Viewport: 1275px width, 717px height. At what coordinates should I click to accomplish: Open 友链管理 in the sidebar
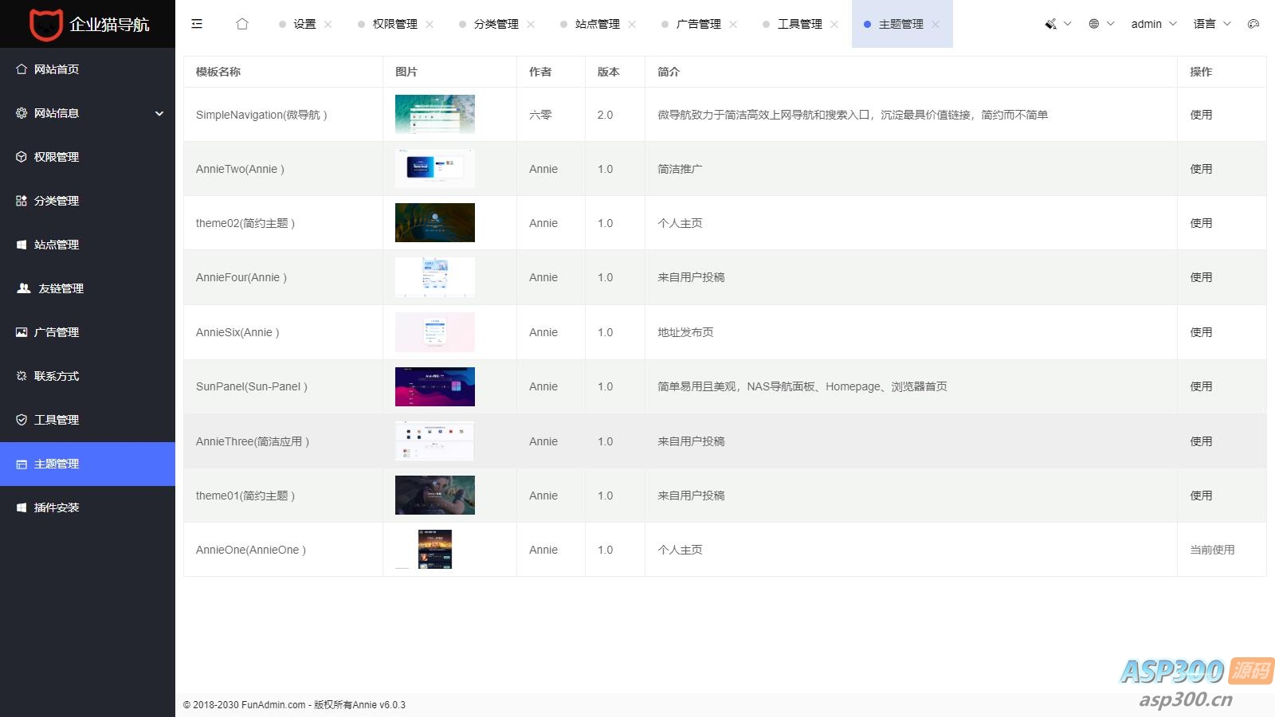click(61, 288)
